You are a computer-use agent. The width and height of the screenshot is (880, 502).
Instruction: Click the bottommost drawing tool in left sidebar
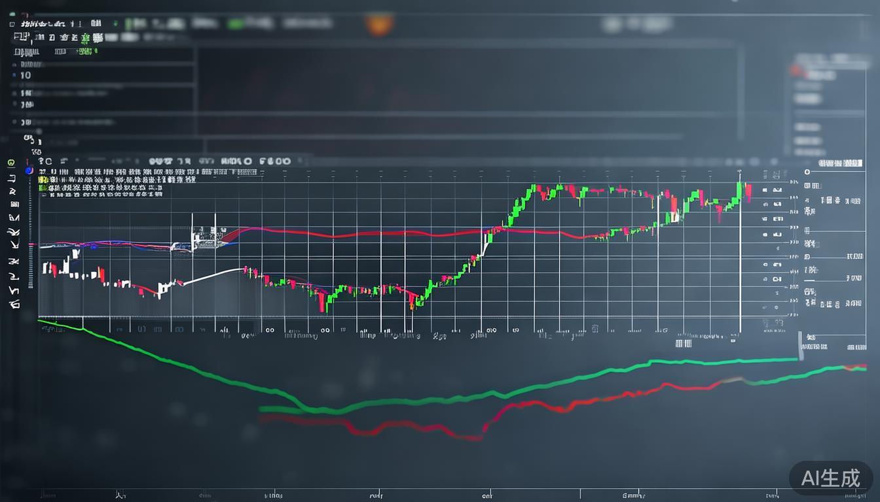pyautogui.click(x=14, y=303)
